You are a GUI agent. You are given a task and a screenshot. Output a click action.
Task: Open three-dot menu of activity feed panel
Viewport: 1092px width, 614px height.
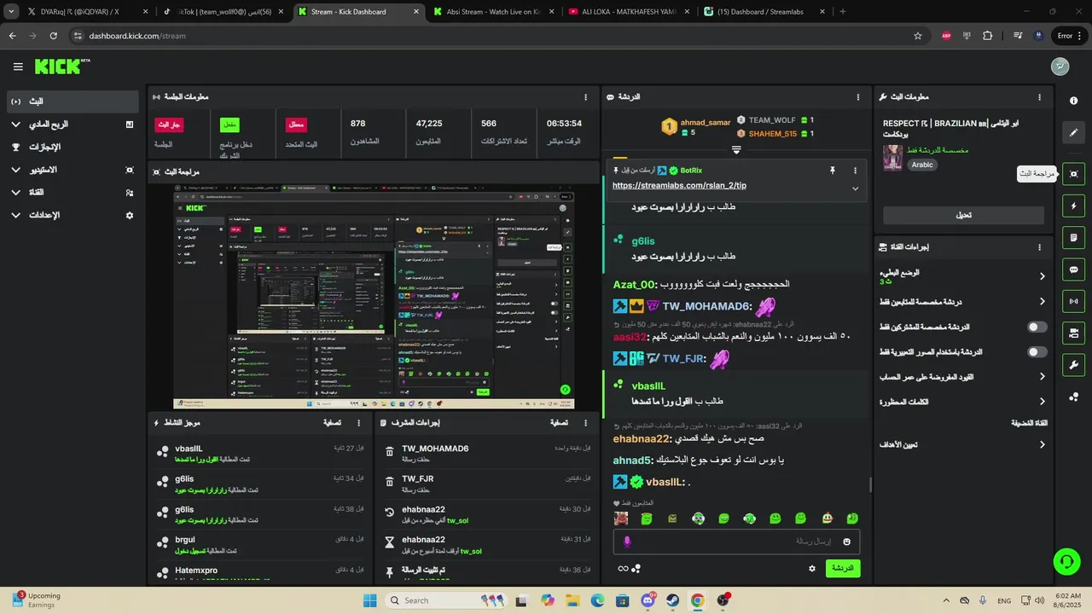(358, 422)
